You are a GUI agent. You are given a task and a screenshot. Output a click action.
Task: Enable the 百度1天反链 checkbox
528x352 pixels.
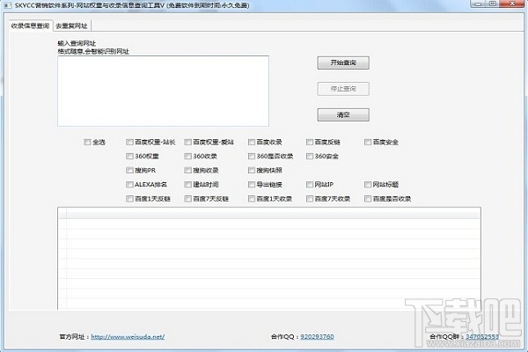pyautogui.click(x=129, y=199)
